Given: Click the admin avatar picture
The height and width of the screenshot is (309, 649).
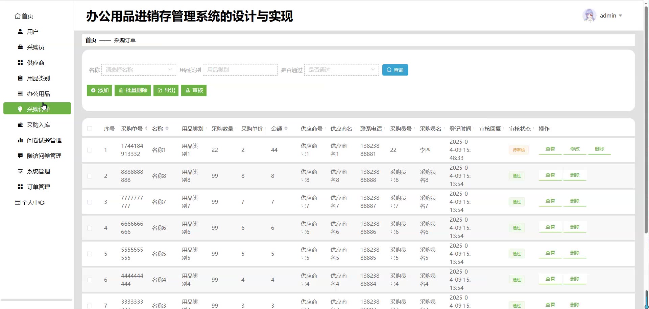Looking at the screenshot, I should point(589,16).
